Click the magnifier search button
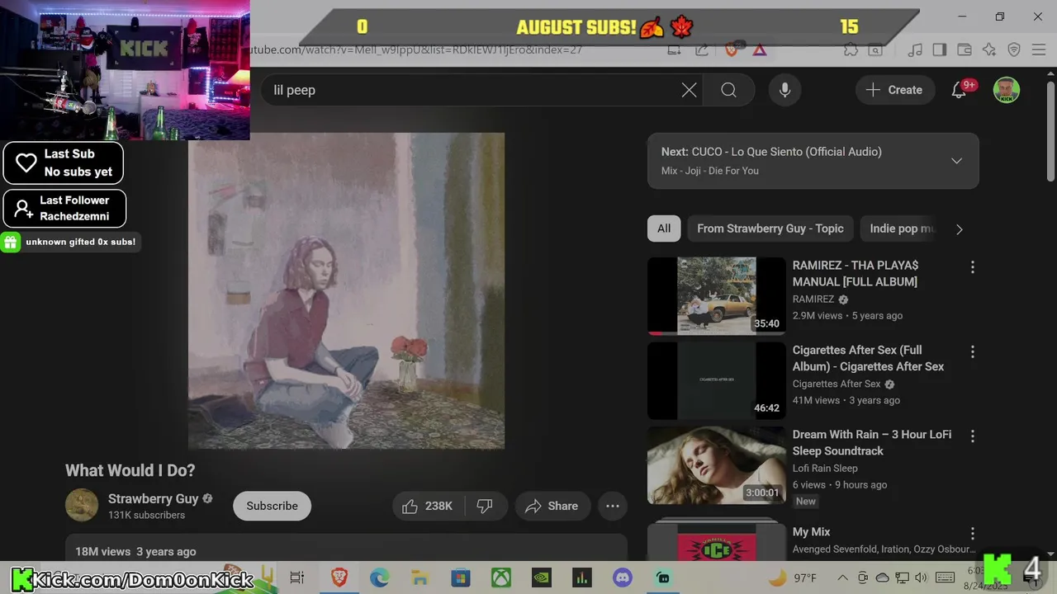 (728, 90)
